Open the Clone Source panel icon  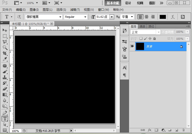click(x=124, y=56)
